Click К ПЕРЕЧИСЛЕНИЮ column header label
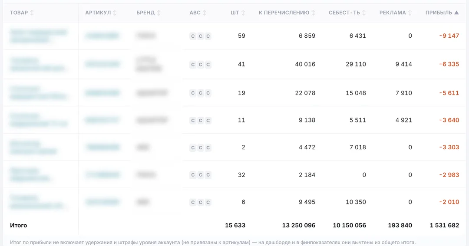This screenshot has height=246, width=469. point(284,13)
